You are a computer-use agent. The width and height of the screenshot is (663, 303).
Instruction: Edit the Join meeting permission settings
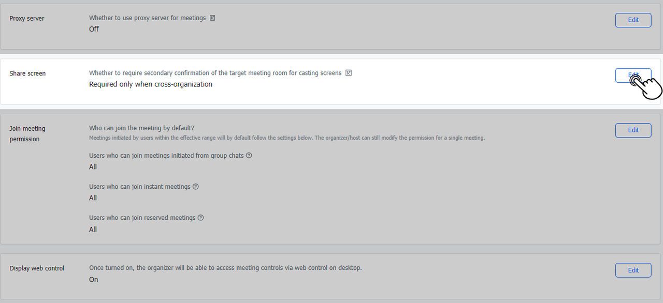(x=633, y=130)
